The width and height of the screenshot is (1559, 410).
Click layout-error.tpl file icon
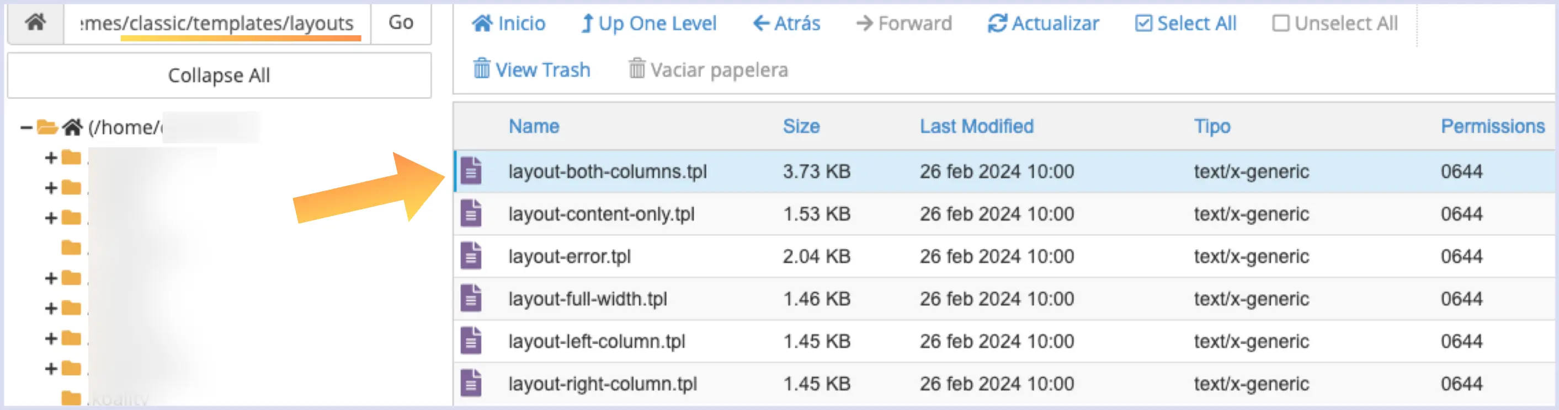pyautogui.click(x=471, y=256)
